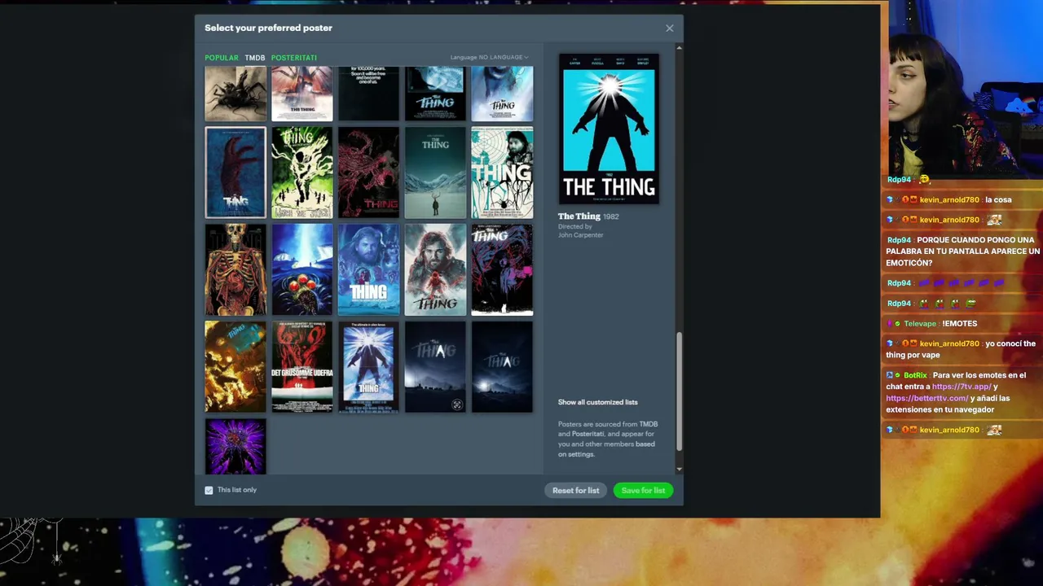1043x586 pixels.
Task: Select the teal snowy mountain poster with lone figure
Action: click(435, 173)
